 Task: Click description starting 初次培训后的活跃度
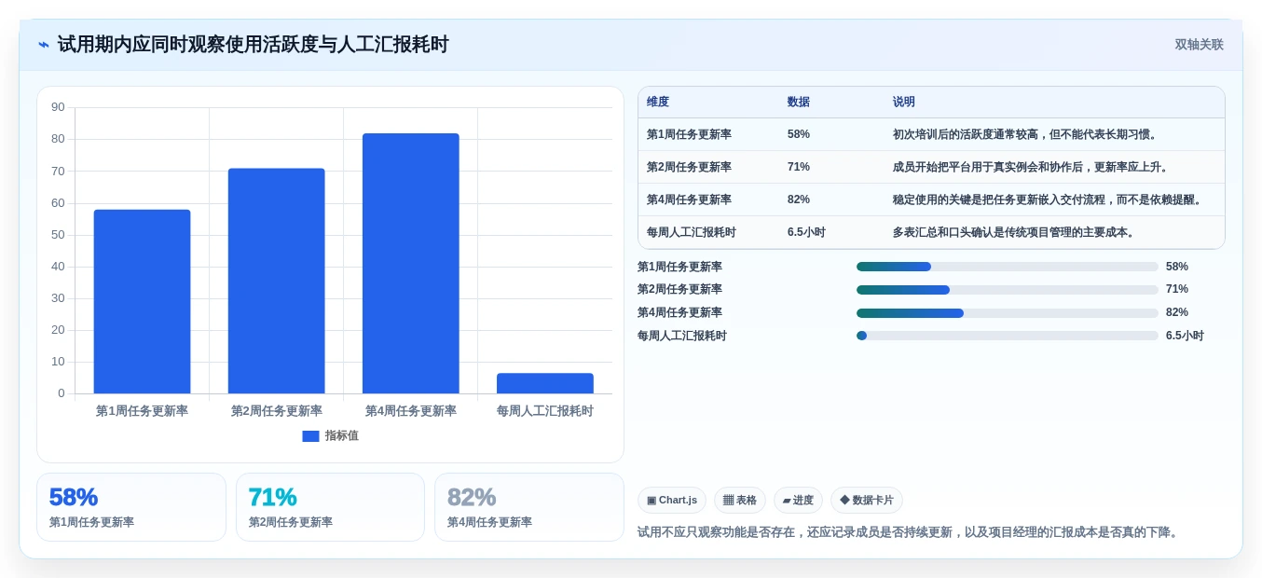1026,134
